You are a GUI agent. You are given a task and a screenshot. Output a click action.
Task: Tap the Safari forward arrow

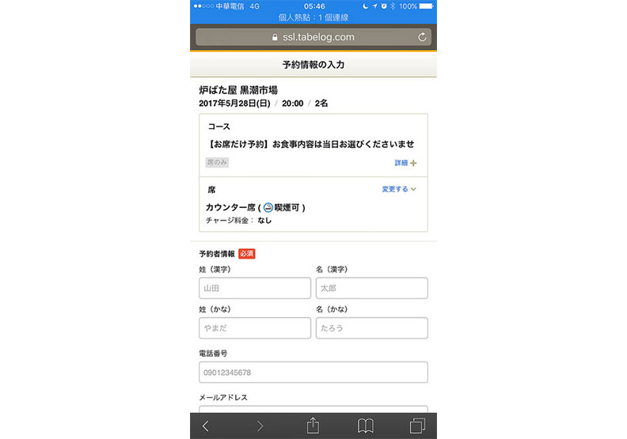point(260,426)
